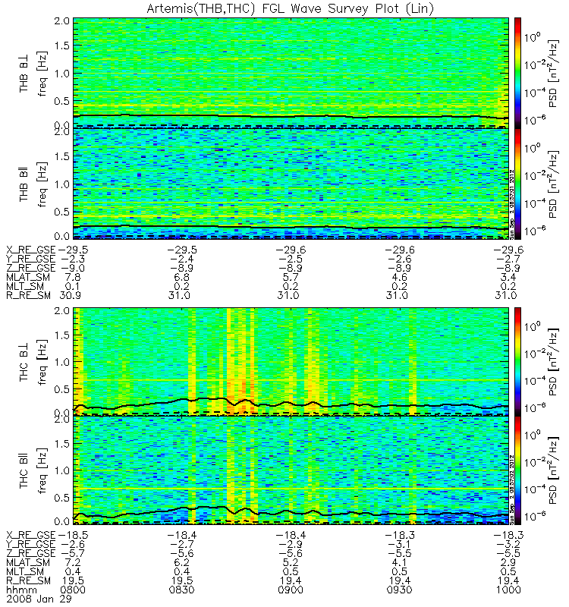
Task: Click the Y_RE_GSE value '-3.1'
Action: (399, 544)
